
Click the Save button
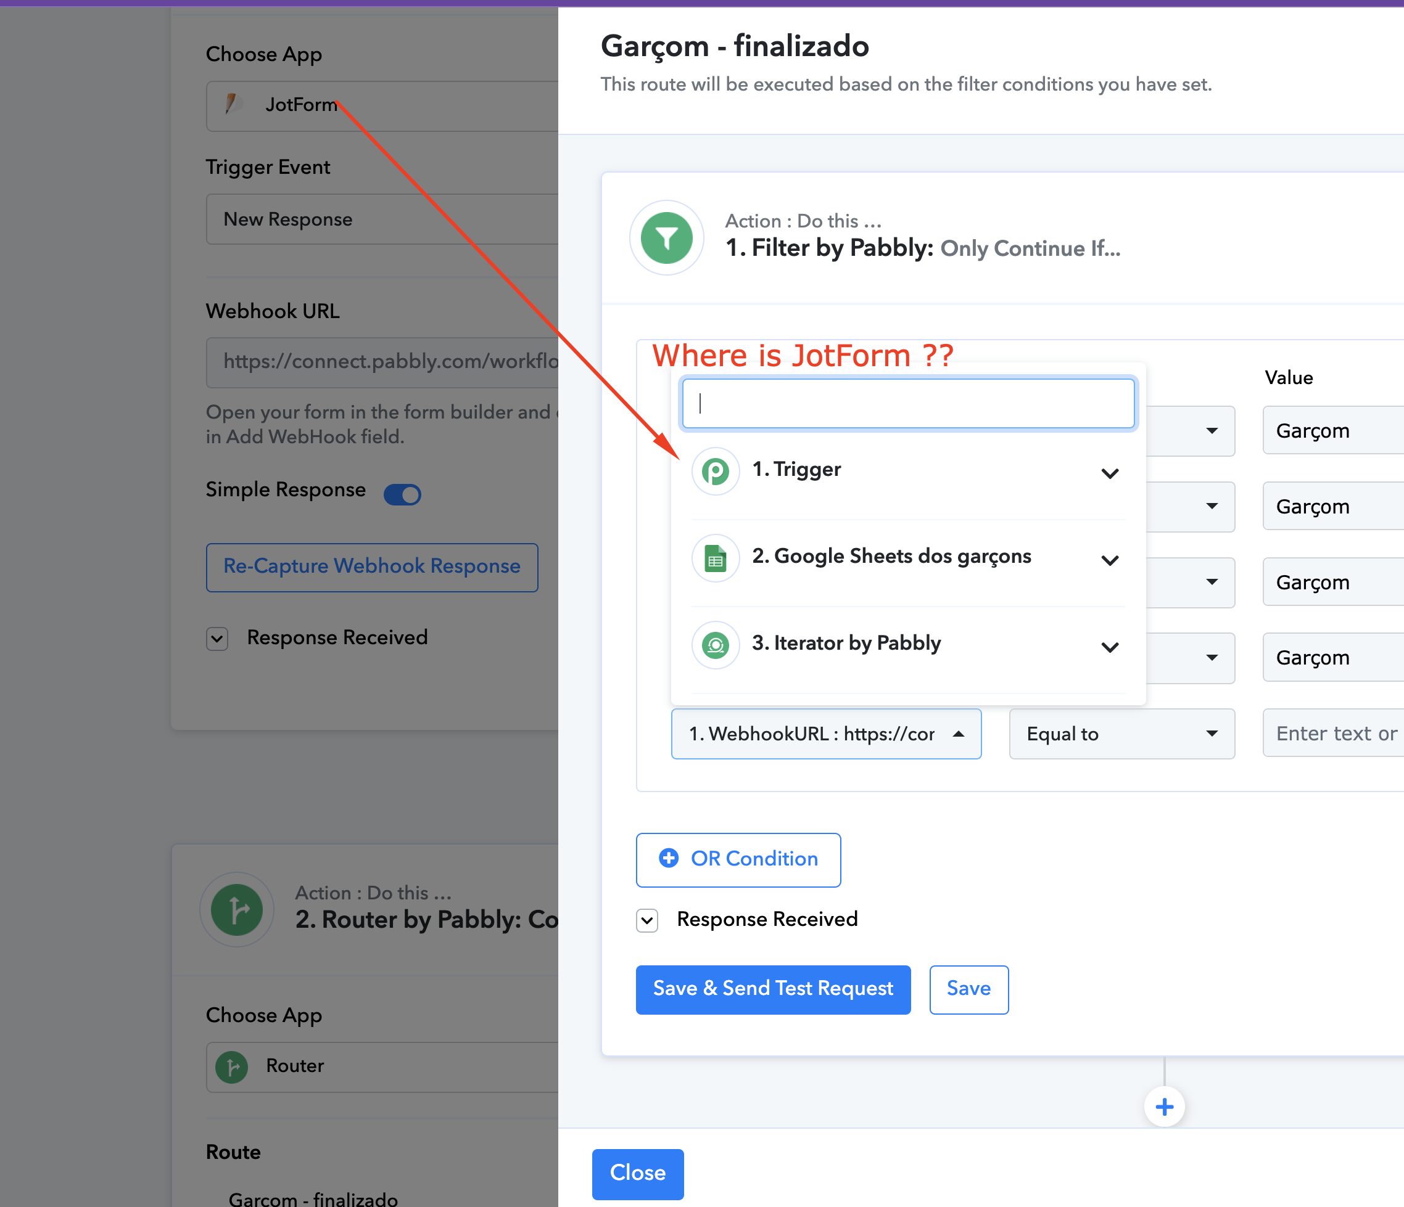968,989
